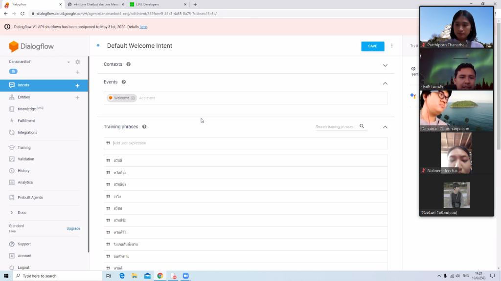The image size is (501, 281).
Task: Click plus icon to create new intent
Action: click(77, 85)
